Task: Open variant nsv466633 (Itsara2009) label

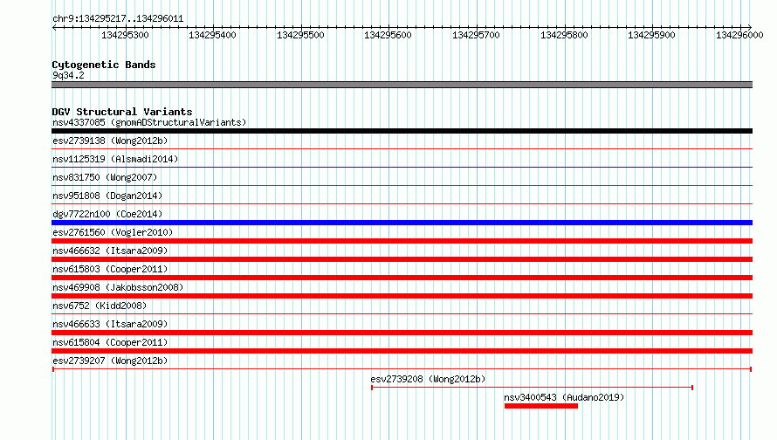Action: point(110,324)
